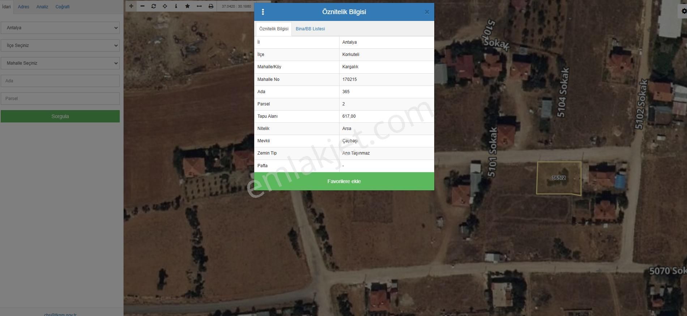The width and height of the screenshot is (687, 316).
Task: Zoom in with the plus icon
Action: pyautogui.click(x=131, y=6)
